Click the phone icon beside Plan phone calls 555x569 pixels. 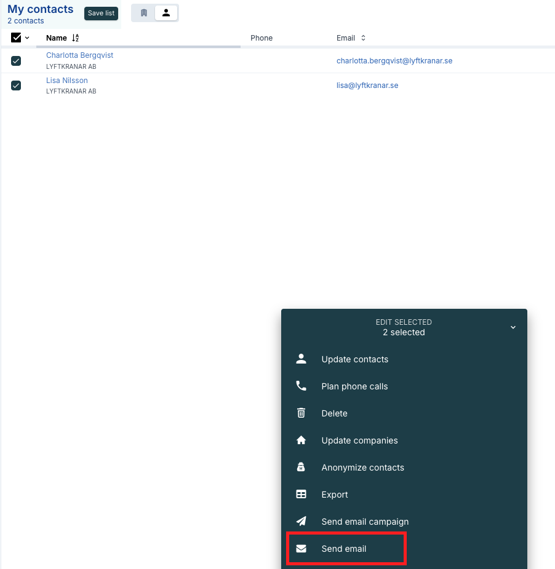pos(301,386)
